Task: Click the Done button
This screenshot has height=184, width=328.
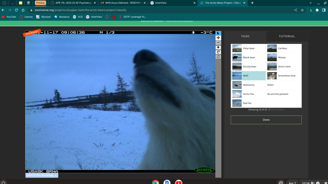Action: [266, 120]
